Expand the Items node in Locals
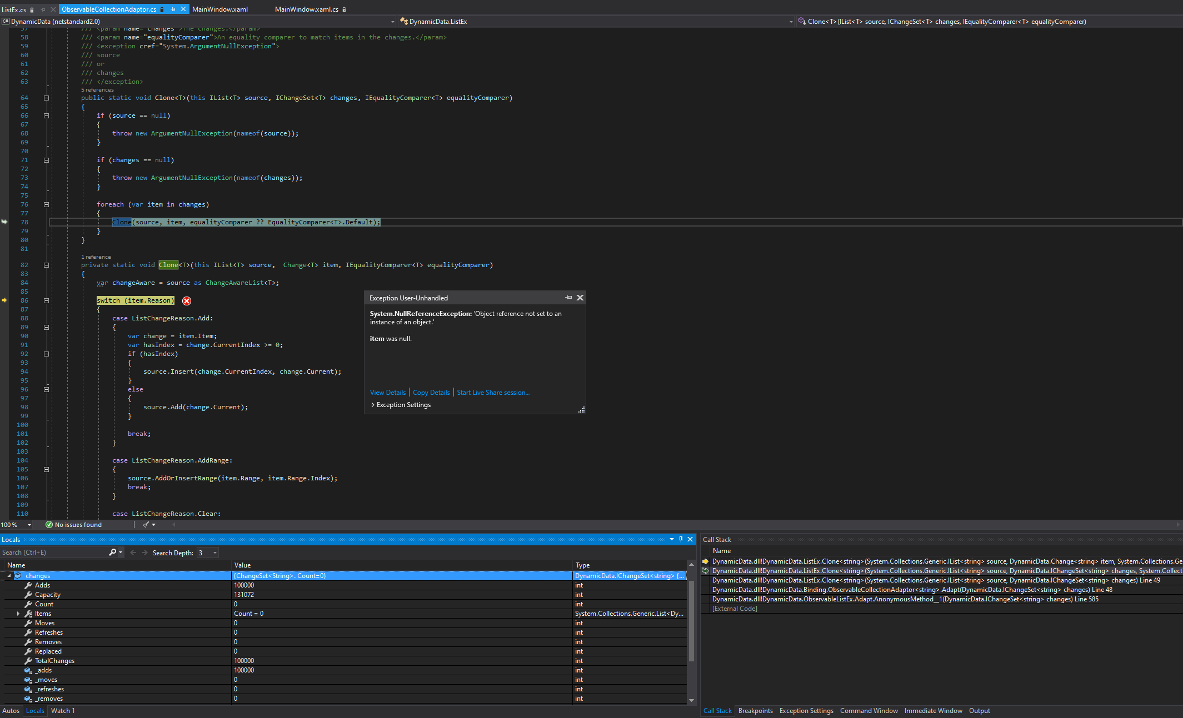 click(x=18, y=614)
